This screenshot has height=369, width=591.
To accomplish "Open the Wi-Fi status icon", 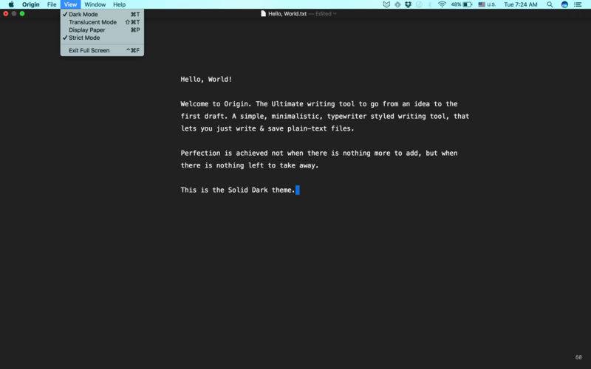I will coord(442,4).
